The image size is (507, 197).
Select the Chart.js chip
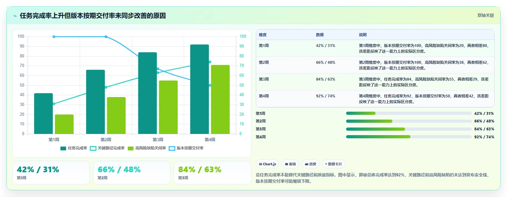[x=267, y=164]
